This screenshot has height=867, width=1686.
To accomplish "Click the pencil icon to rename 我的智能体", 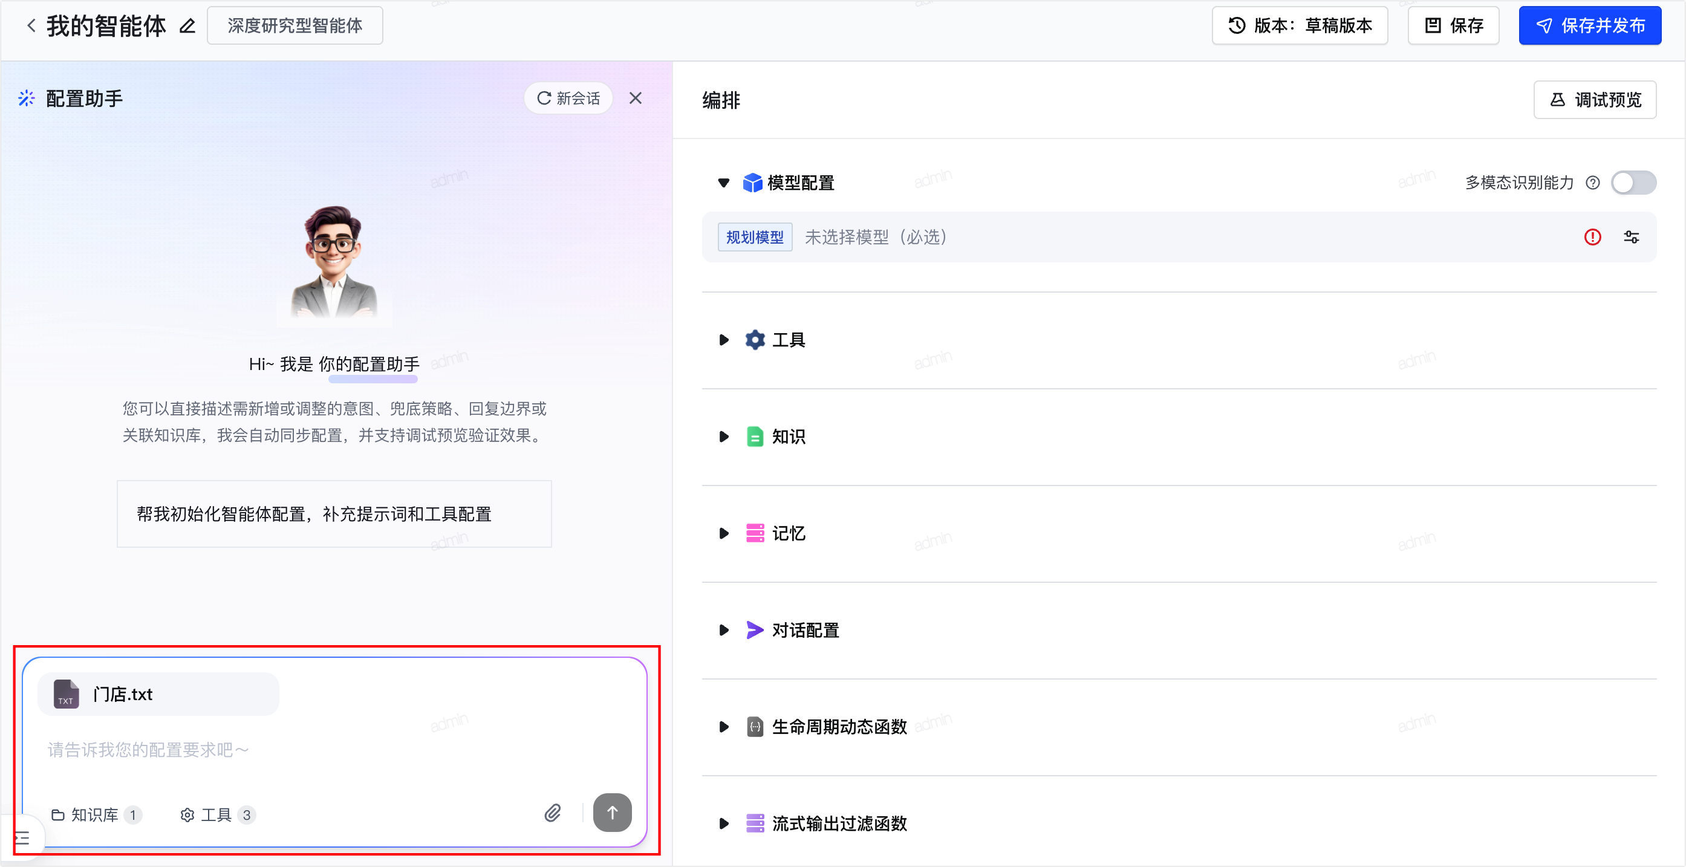I will (x=187, y=25).
